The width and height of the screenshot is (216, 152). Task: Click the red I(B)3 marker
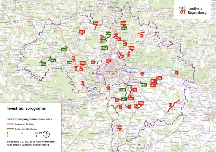pos(141,103)
